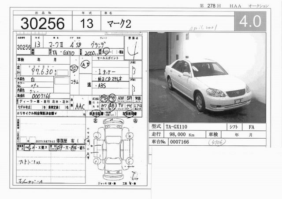Image resolution: width=282 pixels, height=199 pixels.
Task: Select the TV equipment box
Action: [x=121, y=106]
